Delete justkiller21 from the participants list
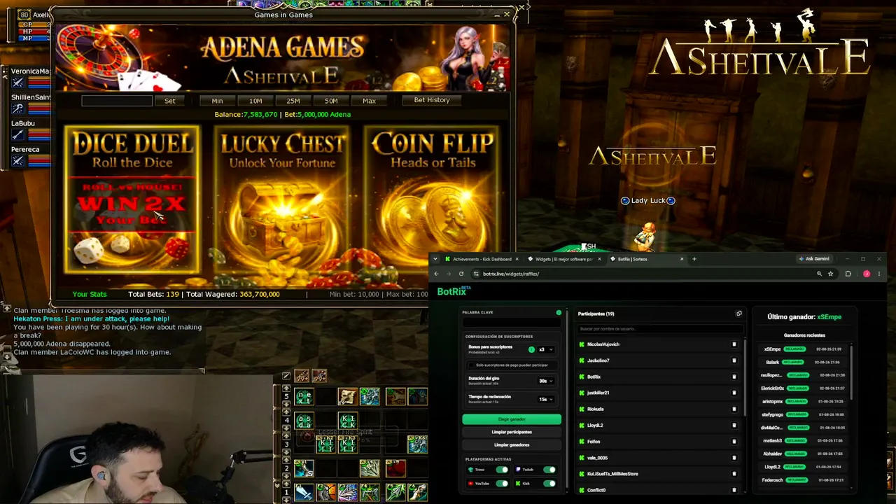The image size is (896, 504). click(x=734, y=393)
